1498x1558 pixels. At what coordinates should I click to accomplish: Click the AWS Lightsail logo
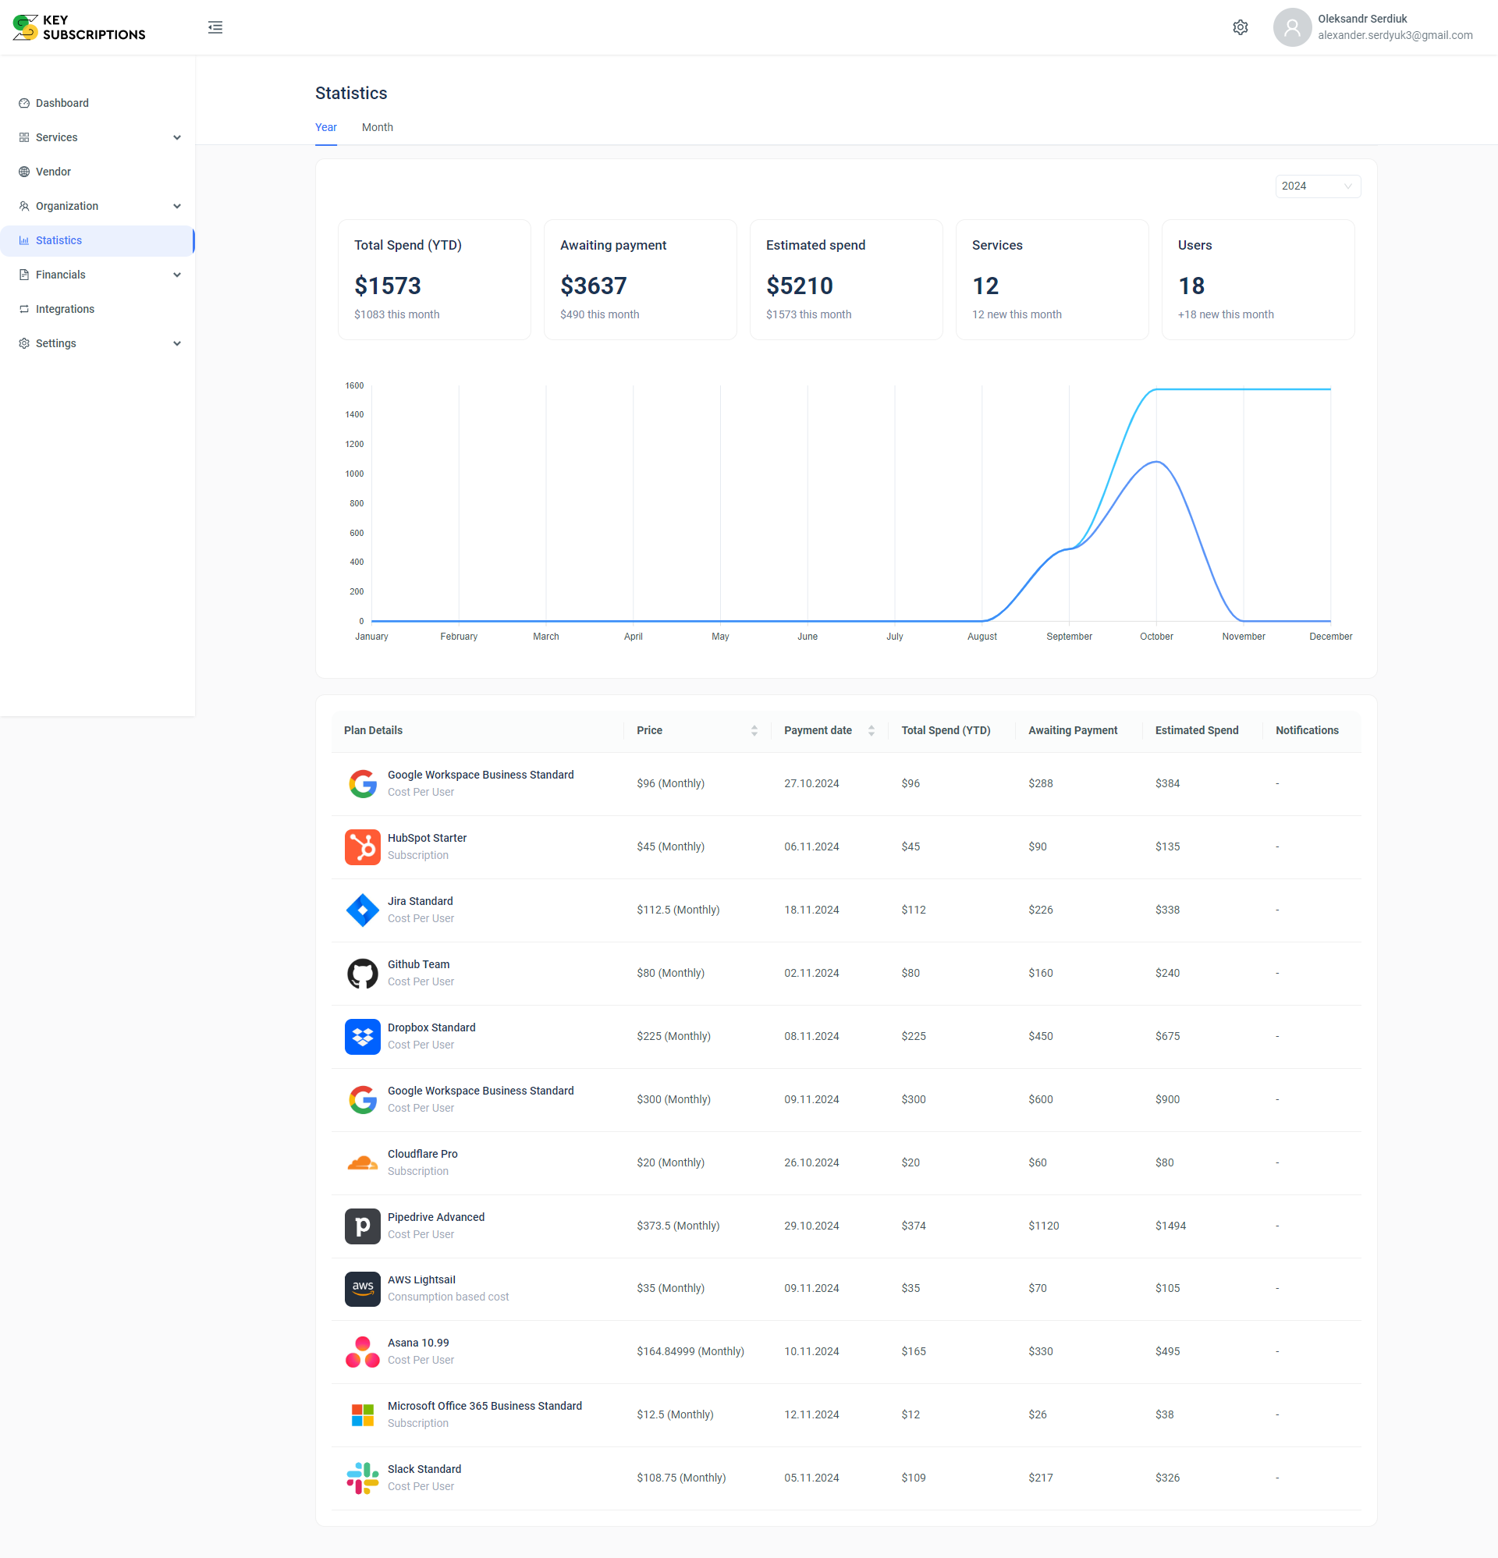363,1289
